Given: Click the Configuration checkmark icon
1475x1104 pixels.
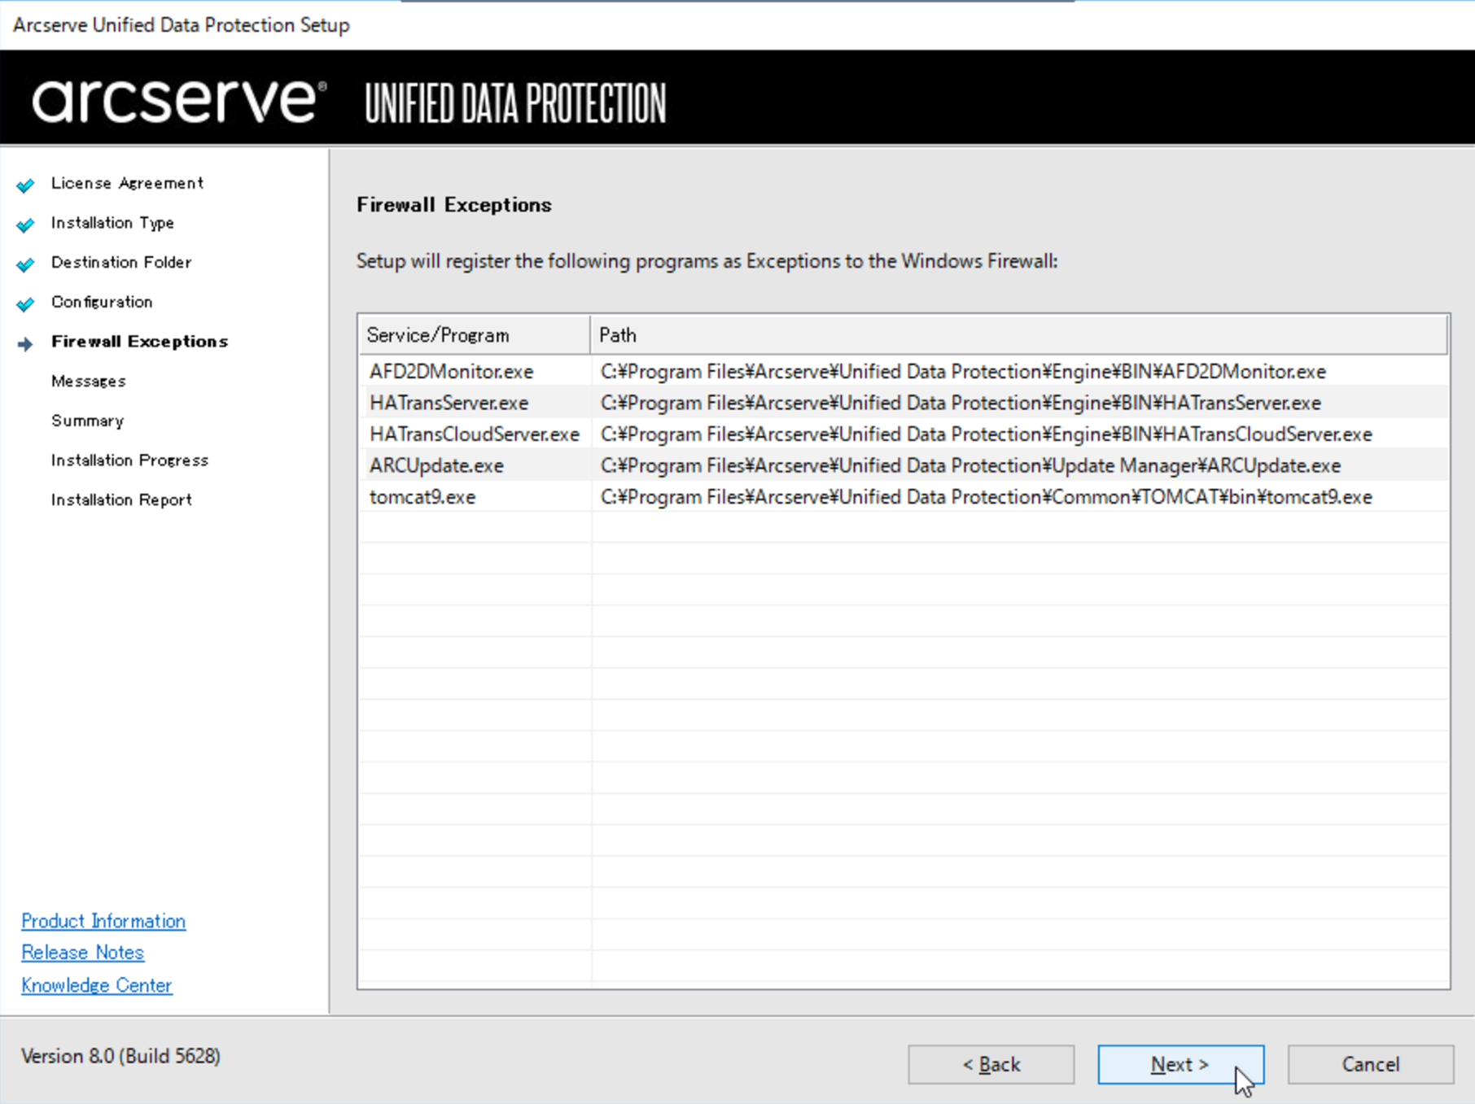Looking at the screenshot, I should click(x=25, y=303).
